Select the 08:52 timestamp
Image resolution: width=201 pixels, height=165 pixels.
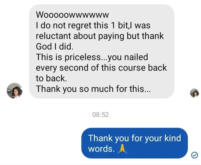[x=101, y=115]
